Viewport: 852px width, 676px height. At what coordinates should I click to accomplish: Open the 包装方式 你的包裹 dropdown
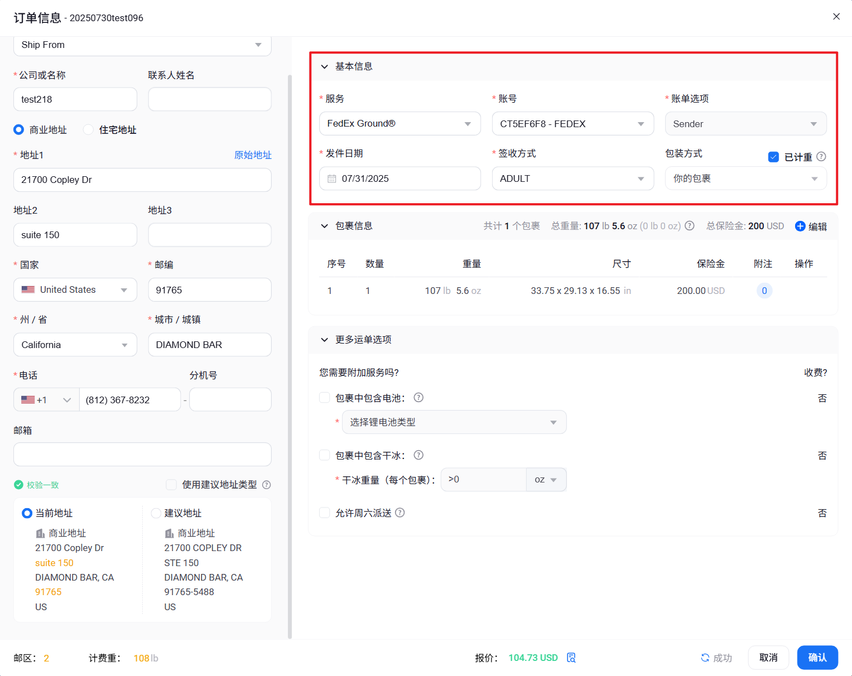click(746, 178)
